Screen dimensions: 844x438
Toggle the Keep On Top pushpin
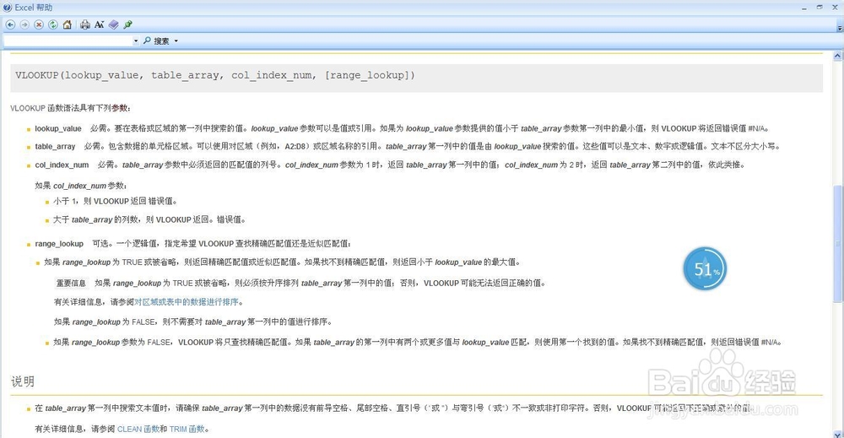click(127, 24)
